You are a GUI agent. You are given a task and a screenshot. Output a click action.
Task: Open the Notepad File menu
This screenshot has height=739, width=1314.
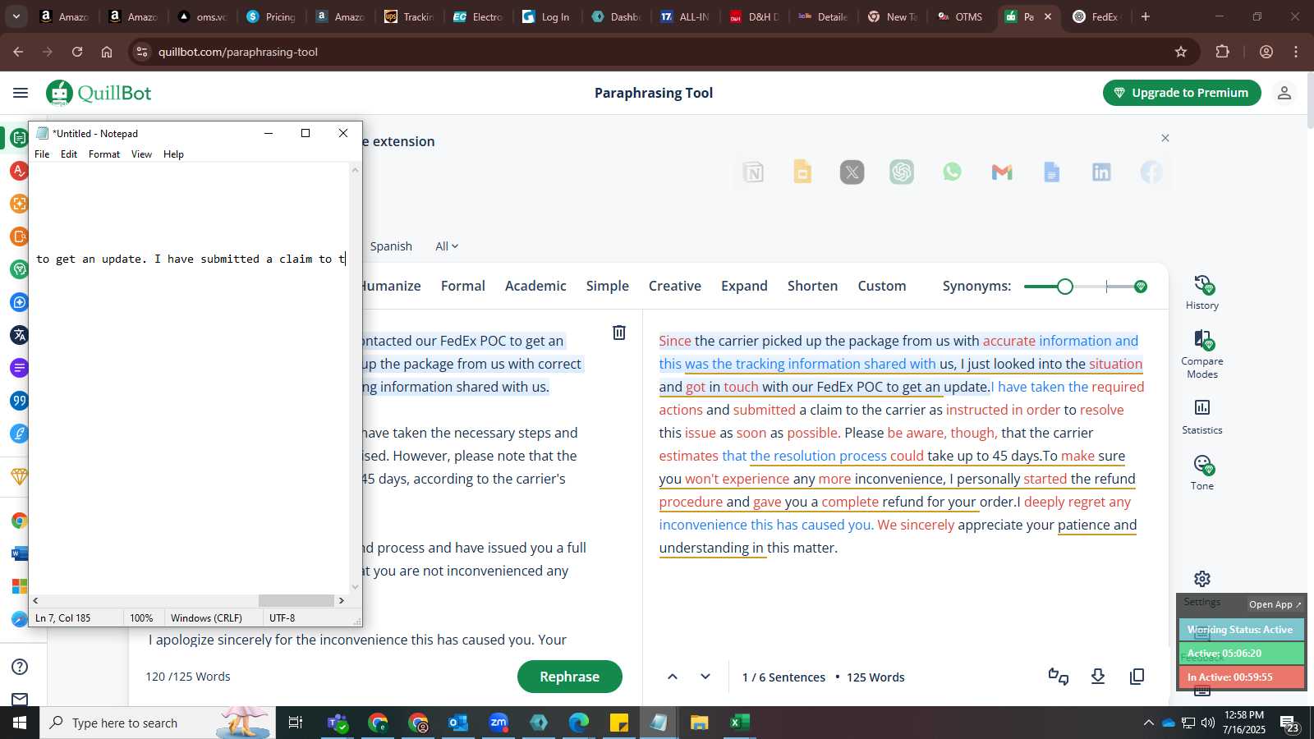tap(42, 154)
